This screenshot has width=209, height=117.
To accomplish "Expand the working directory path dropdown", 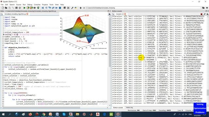I will click(x=201, y=8).
